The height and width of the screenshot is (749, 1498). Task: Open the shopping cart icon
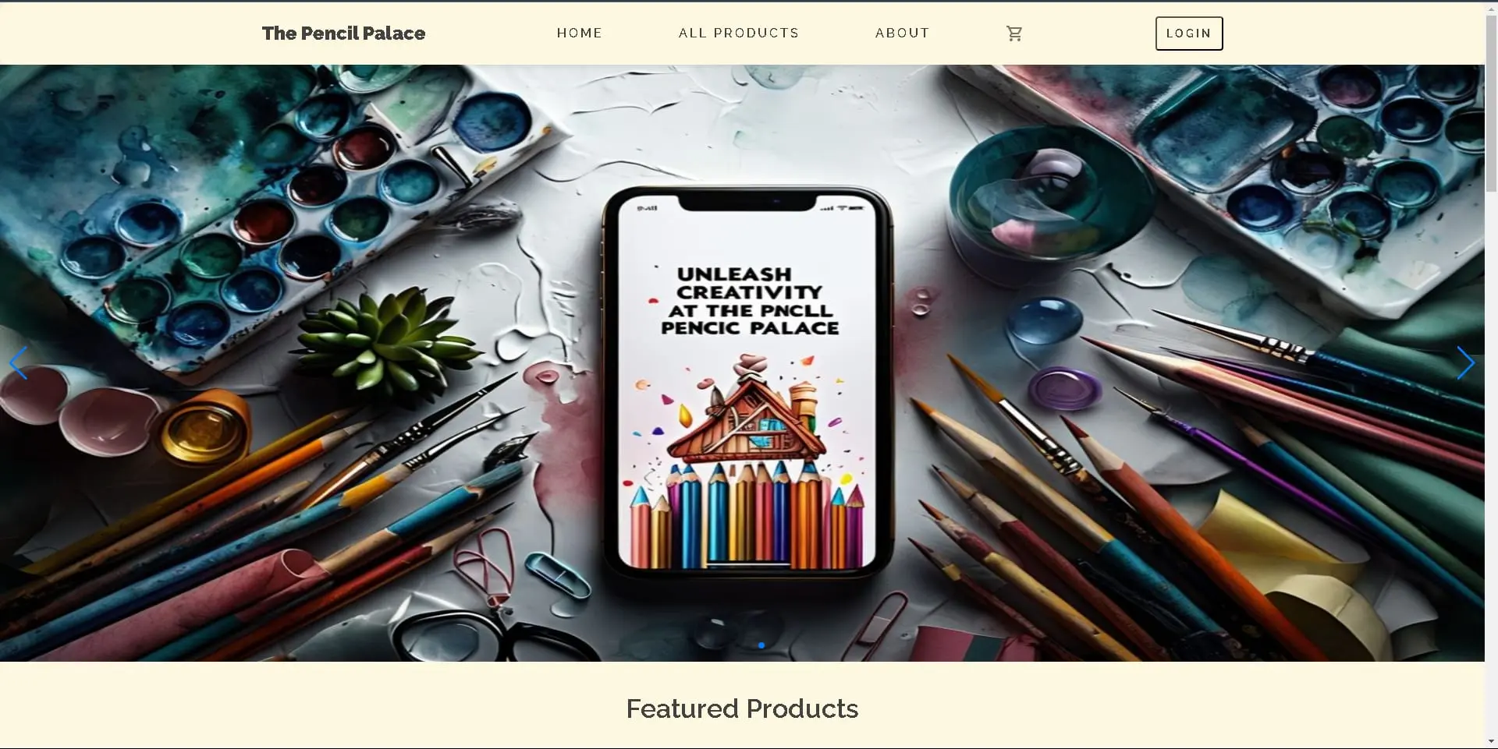[x=1013, y=34]
